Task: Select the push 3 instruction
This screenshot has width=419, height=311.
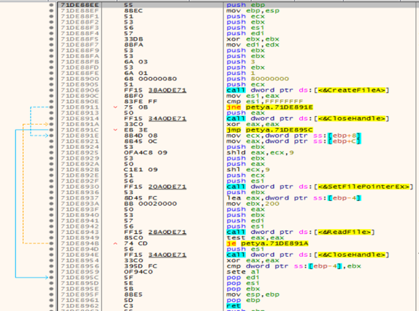Action: (241, 62)
